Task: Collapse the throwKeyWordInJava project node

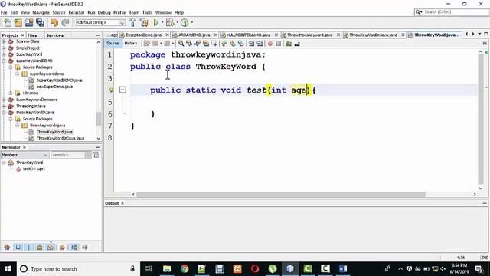Action: click(x=4, y=113)
